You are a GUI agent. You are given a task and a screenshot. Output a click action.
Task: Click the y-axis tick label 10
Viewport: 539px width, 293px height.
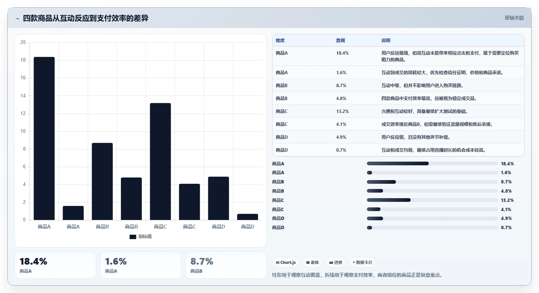23,131
